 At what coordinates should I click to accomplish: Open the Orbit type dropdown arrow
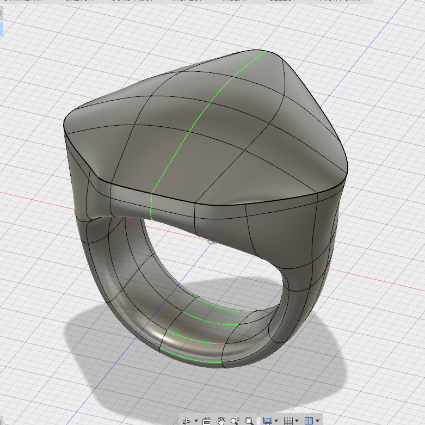pyautogui.click(x=196, y=421)
